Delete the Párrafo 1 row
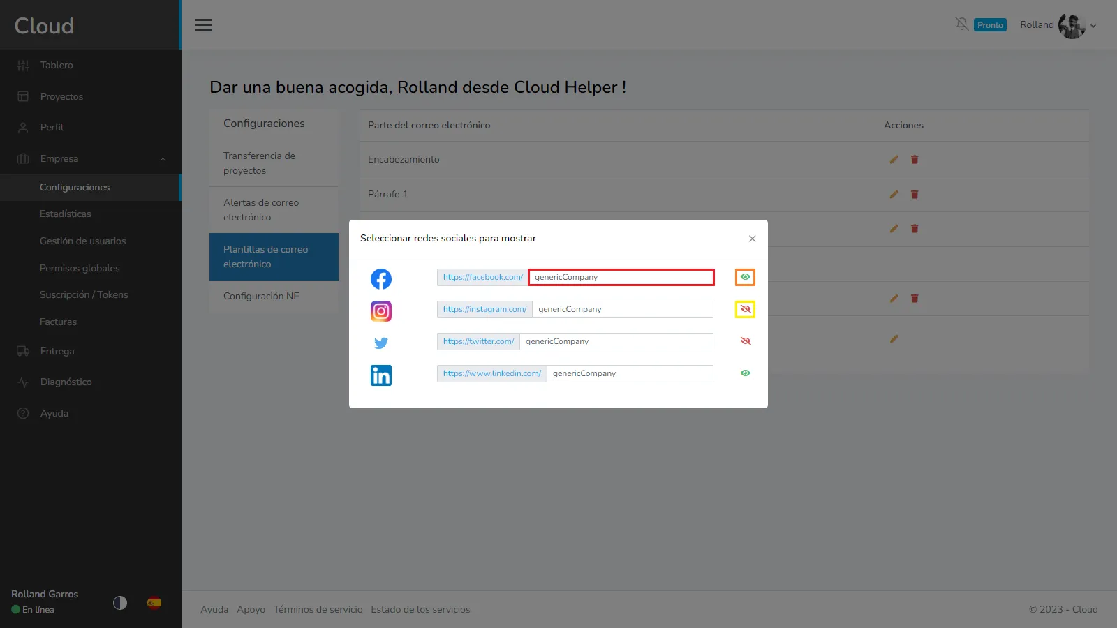Screen dimensions: 1117x628 pyautogui.click(x=915, y=195)
